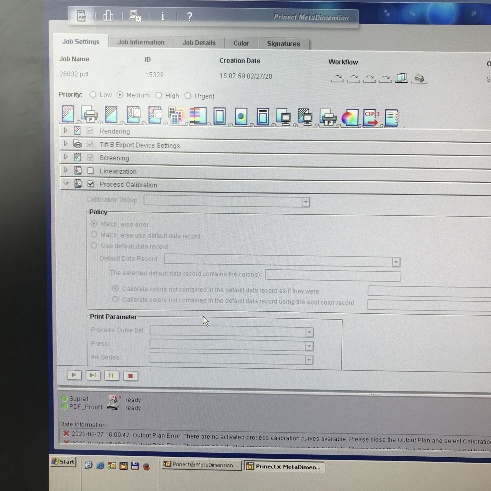Select the checkered page with monitor icon
The height and width of the screenshot is (491, 491).
pyautogui.click(x=305, y=118)
